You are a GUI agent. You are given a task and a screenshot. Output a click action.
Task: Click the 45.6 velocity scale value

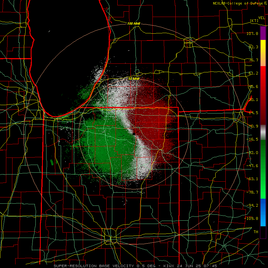point(253,86)
